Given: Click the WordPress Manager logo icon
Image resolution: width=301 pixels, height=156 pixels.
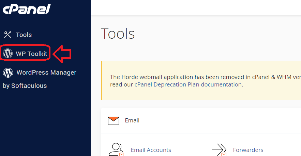Looking at the screenshot, I should [x=8, y=73].
